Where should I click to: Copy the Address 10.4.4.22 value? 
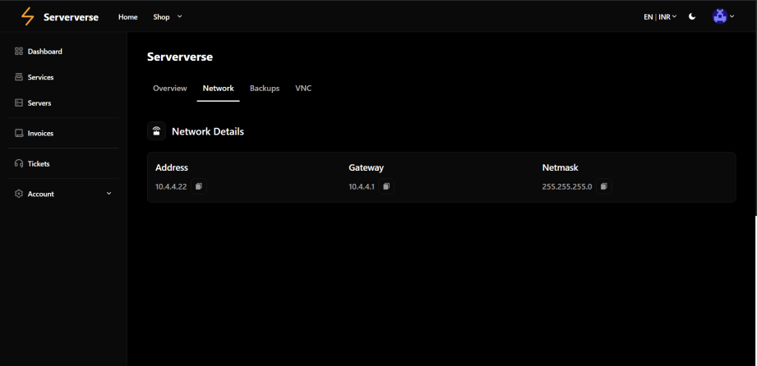198,186
